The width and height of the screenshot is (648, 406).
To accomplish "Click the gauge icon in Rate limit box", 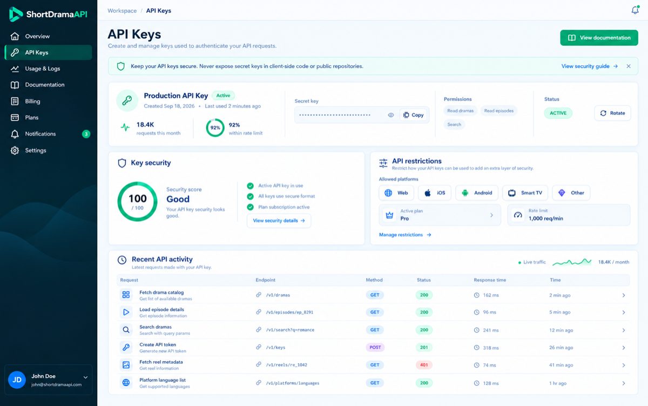I will coord(518,215).
